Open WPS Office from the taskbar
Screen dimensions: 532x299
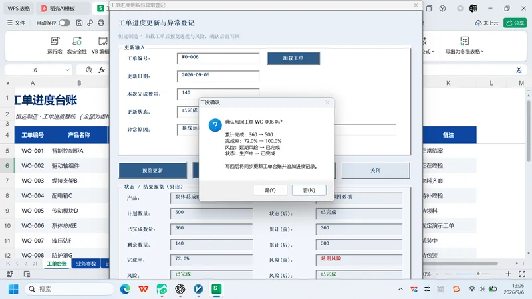pos(144,289)
